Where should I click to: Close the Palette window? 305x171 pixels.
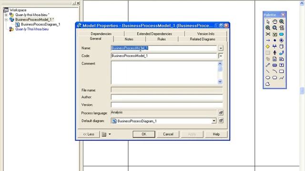283,15
